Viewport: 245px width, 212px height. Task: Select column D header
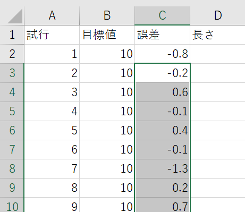click(218, 15)
